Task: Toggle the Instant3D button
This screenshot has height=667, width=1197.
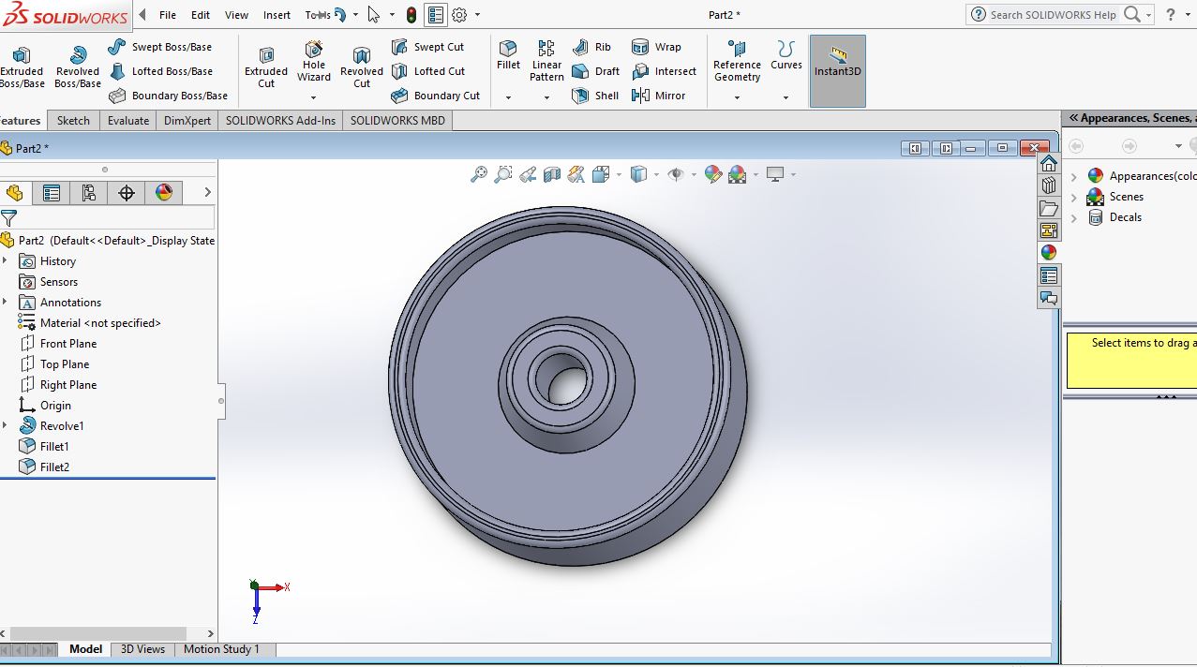Action: [x=837, y=71]
